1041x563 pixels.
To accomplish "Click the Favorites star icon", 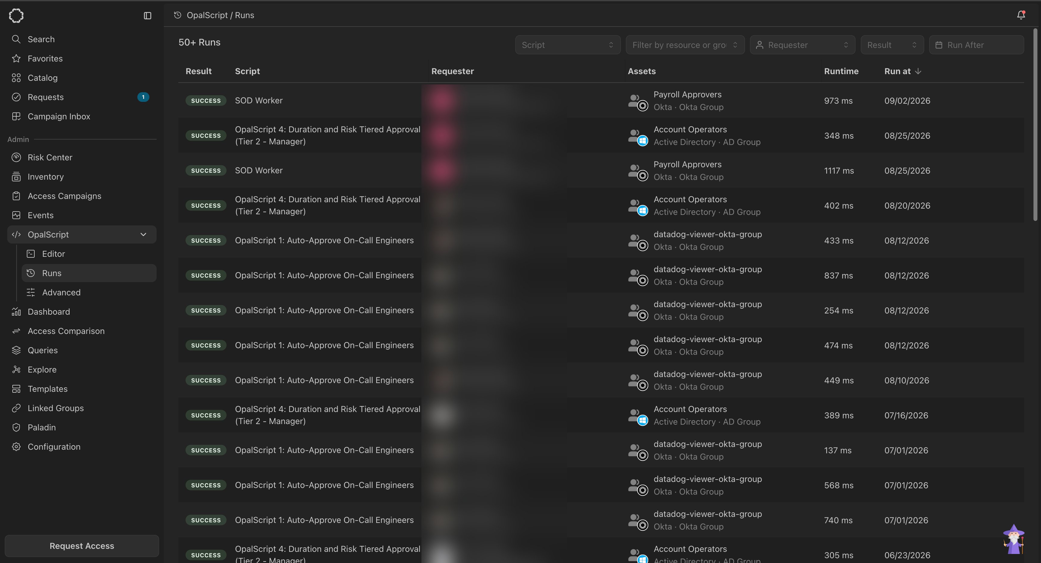I will [x=16, y=59].
